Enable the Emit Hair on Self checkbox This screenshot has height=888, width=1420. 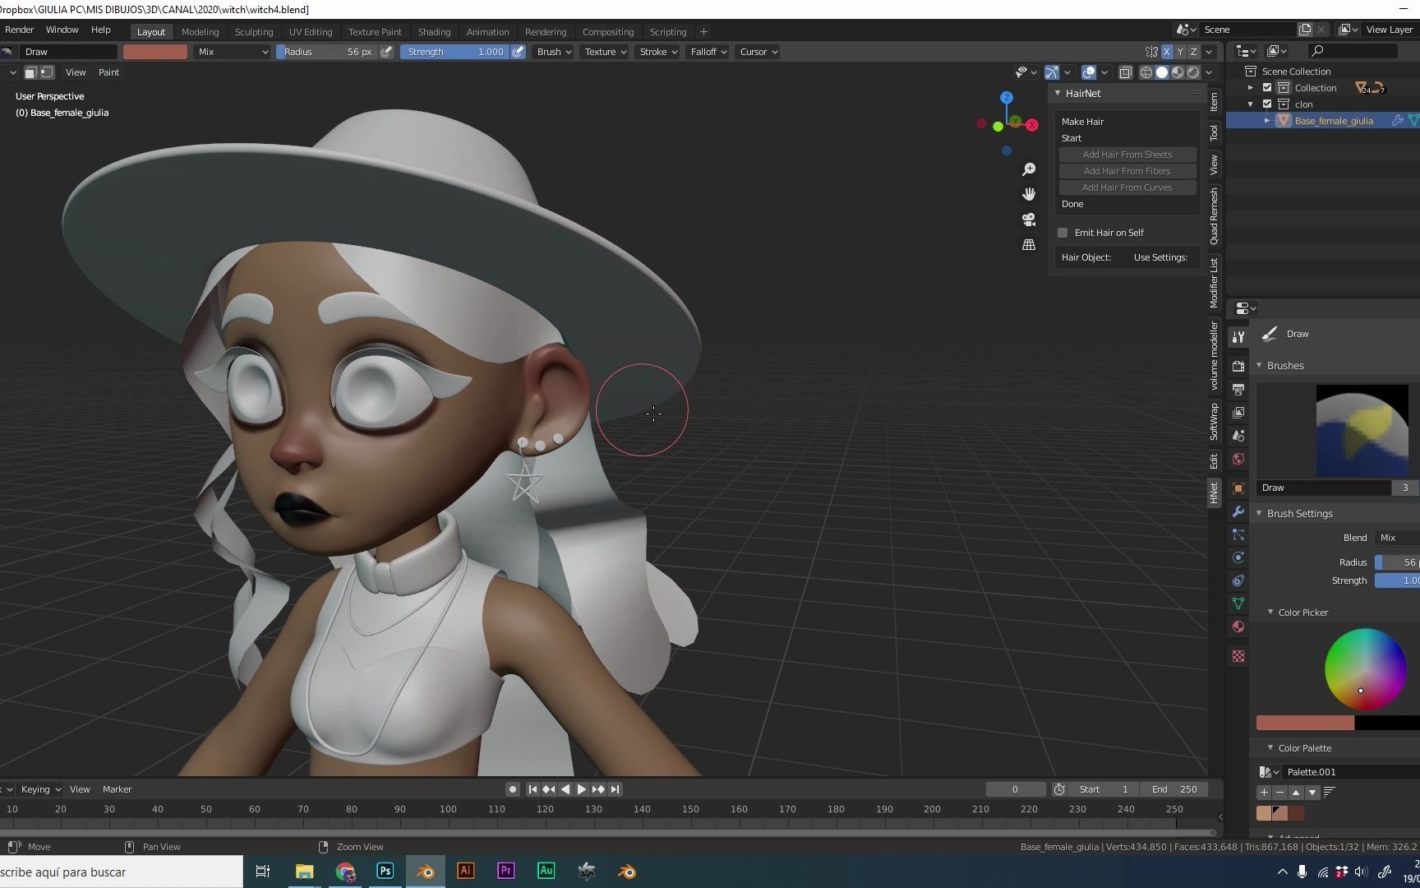point(1063,233)
